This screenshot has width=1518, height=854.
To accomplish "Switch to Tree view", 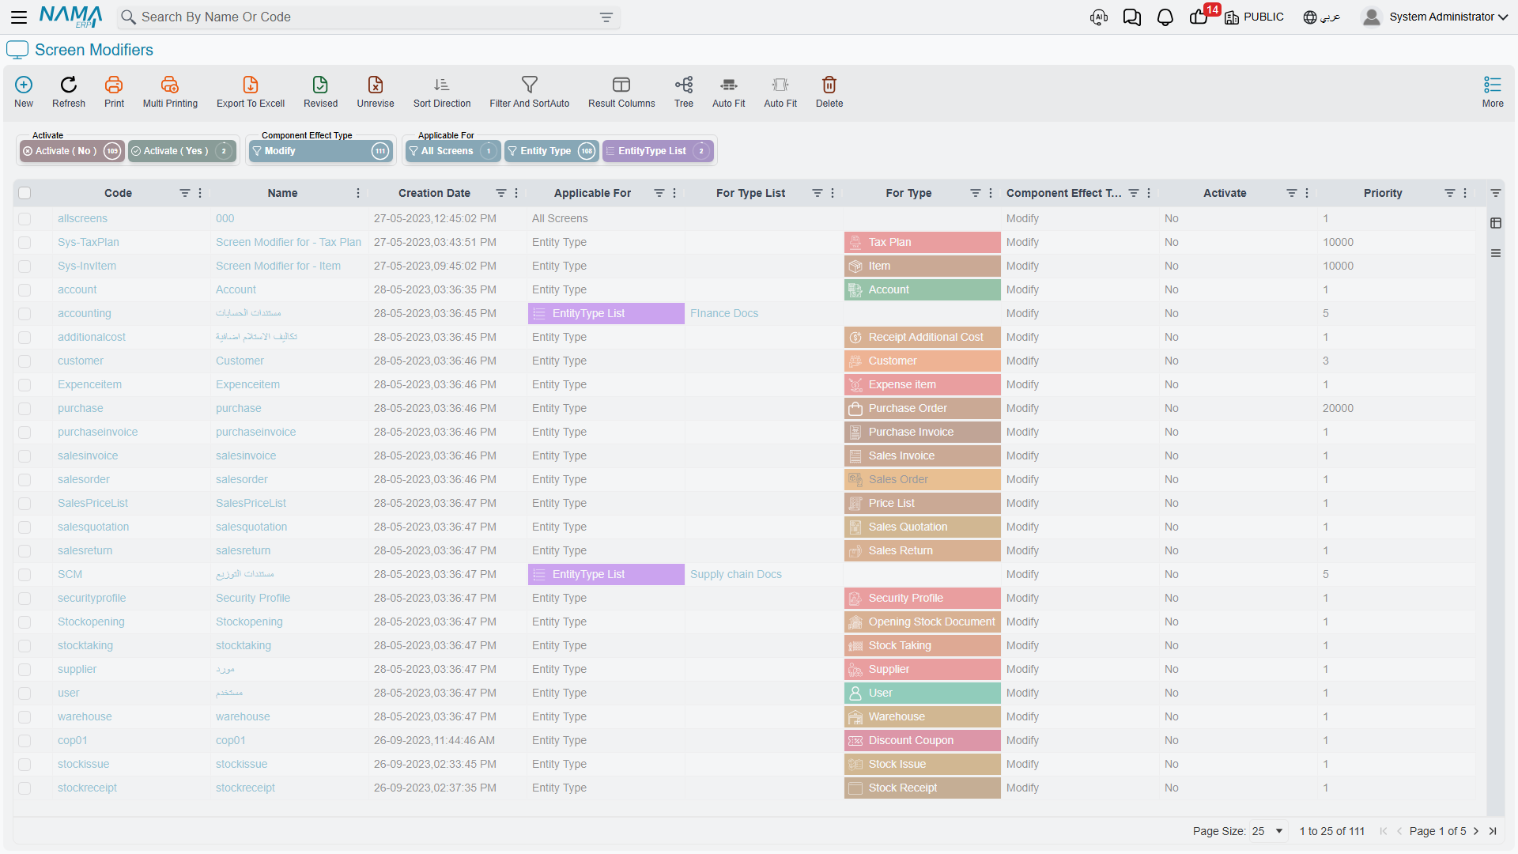I will [684, 85].
